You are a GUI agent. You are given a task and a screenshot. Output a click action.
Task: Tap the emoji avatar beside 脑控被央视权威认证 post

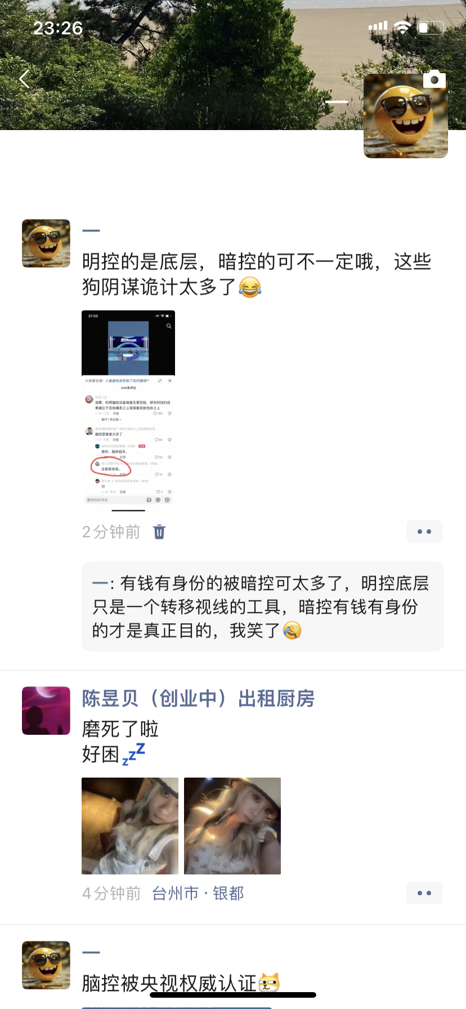46,965
